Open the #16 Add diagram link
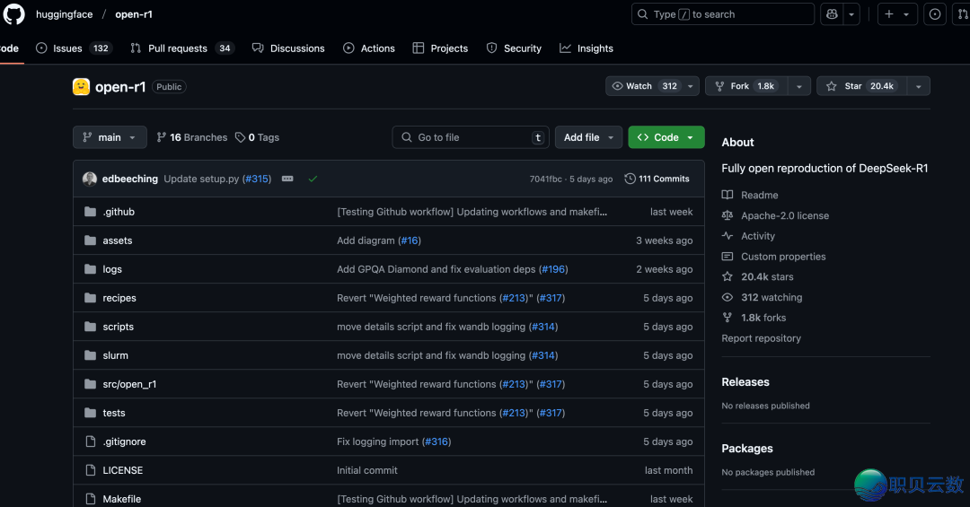 [x=410, y=240]
